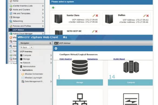
Task: Open vCenter Inventory Lists in the back window
Action: pyautogui.click(x=23, y=6)
